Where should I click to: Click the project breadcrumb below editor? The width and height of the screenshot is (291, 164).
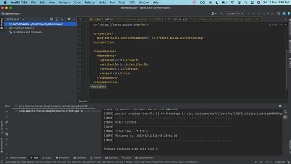coord(83,101)
